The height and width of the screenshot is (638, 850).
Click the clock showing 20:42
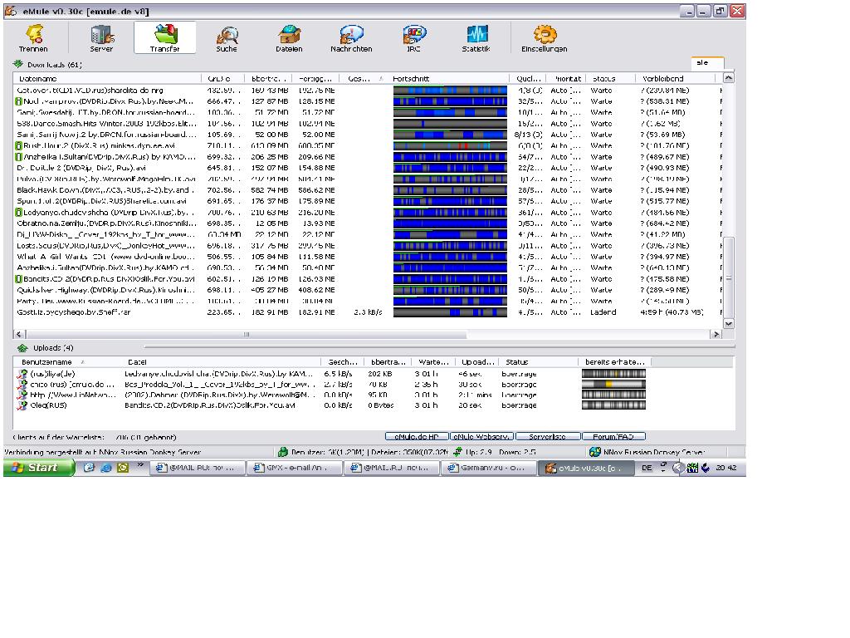pos(725,468)
